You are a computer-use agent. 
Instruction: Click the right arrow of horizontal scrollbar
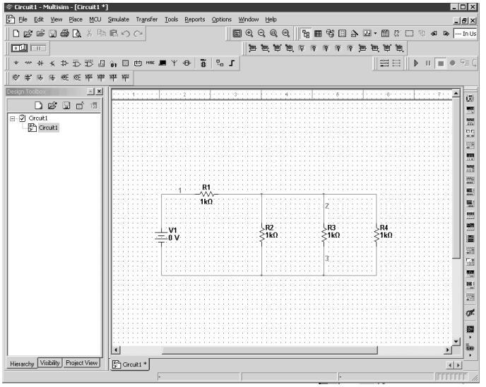click(x=446, y=350)
